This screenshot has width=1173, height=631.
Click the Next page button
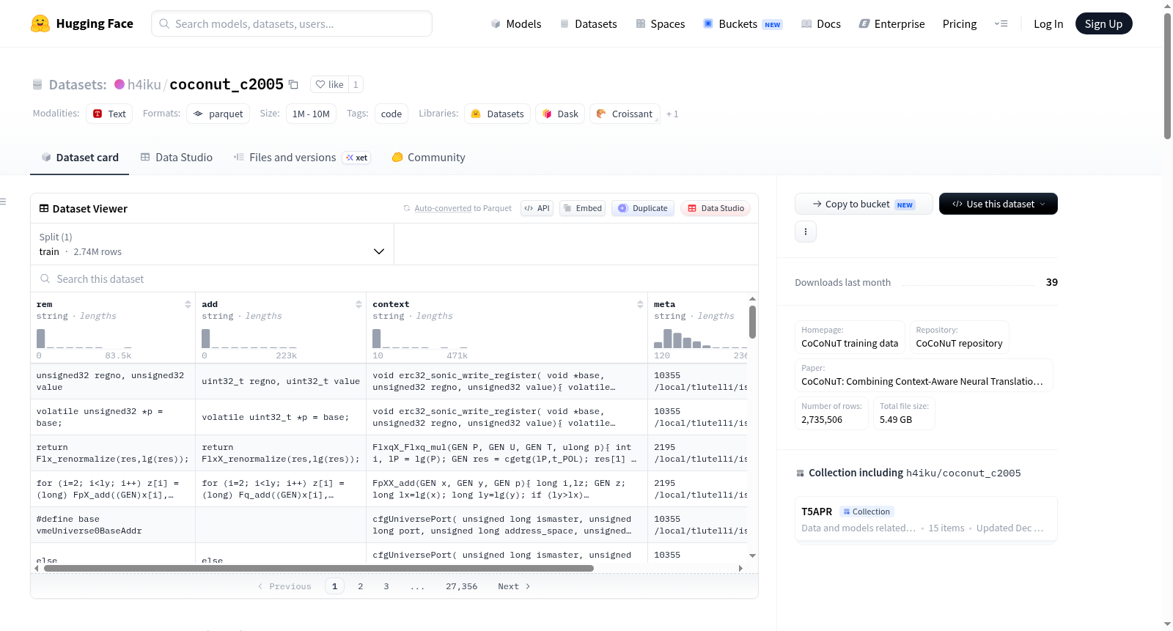click(514, 586)
